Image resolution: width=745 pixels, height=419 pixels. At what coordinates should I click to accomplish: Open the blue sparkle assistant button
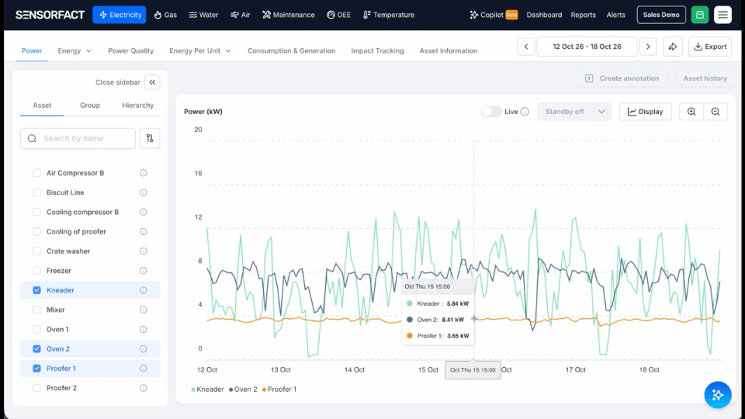[717, 395]
